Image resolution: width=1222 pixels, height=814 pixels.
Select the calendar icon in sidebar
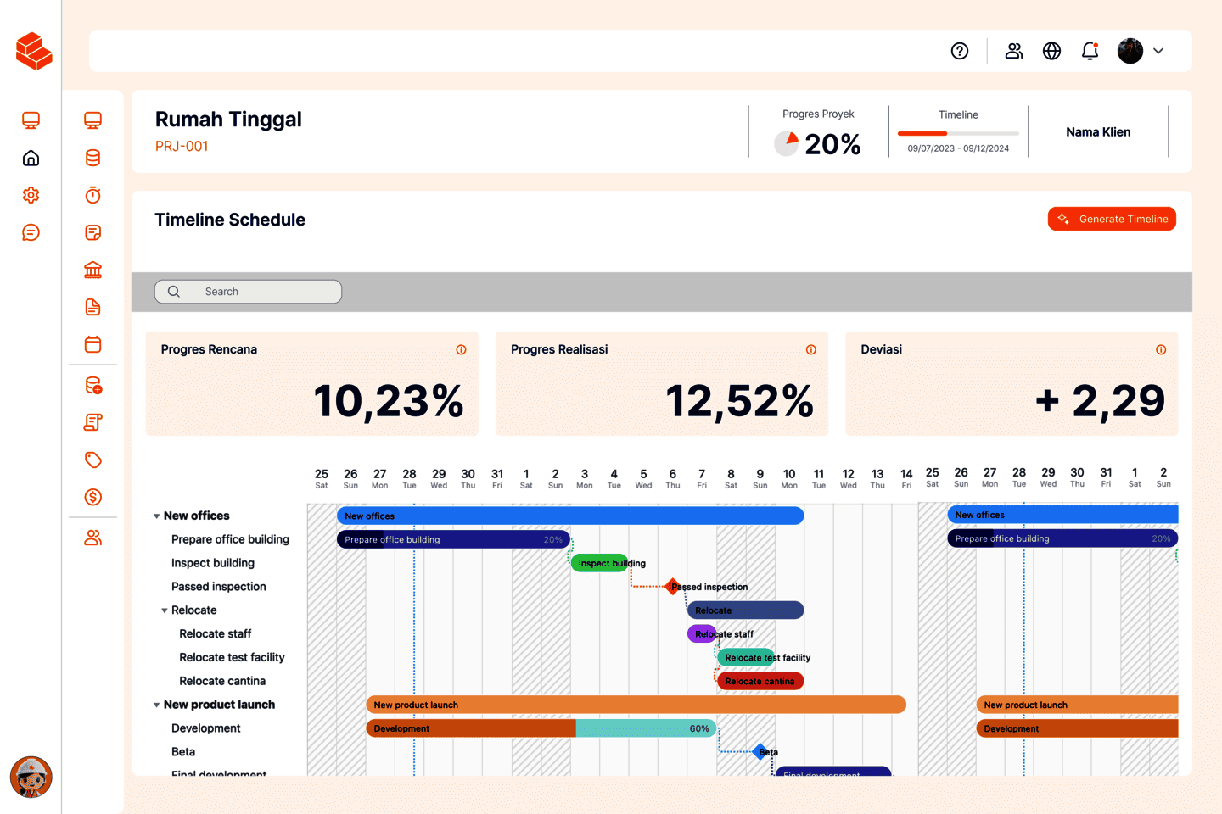(93, 344)
